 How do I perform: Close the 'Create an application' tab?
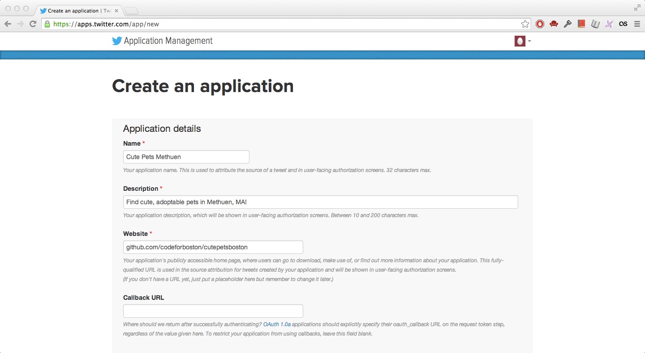(x=116, y=11)
